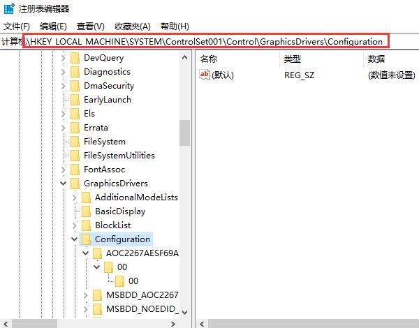
Task: Collapse the GraphicsDrivers key
Action: coord(64,184)
